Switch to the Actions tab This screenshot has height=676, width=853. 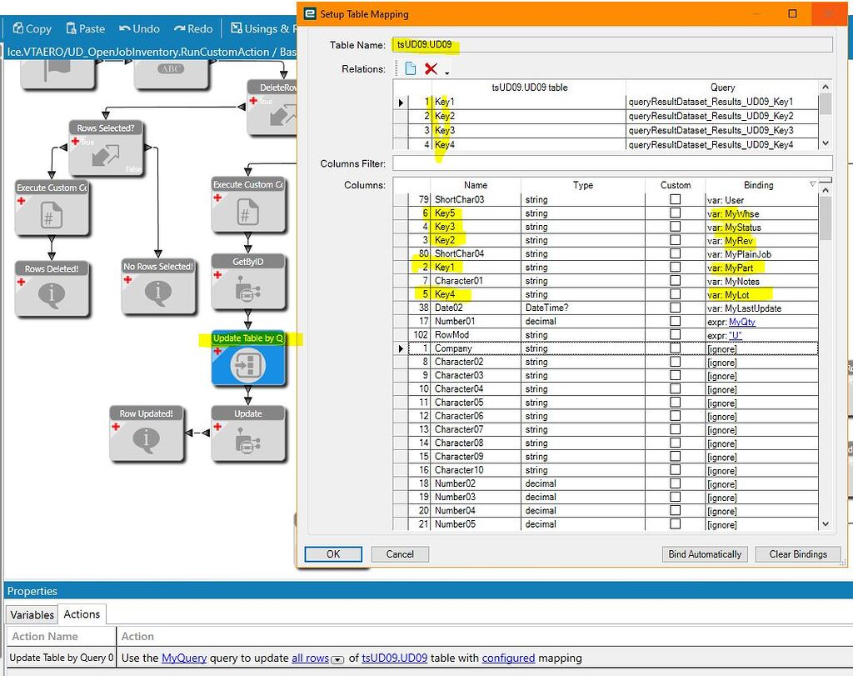82,614
